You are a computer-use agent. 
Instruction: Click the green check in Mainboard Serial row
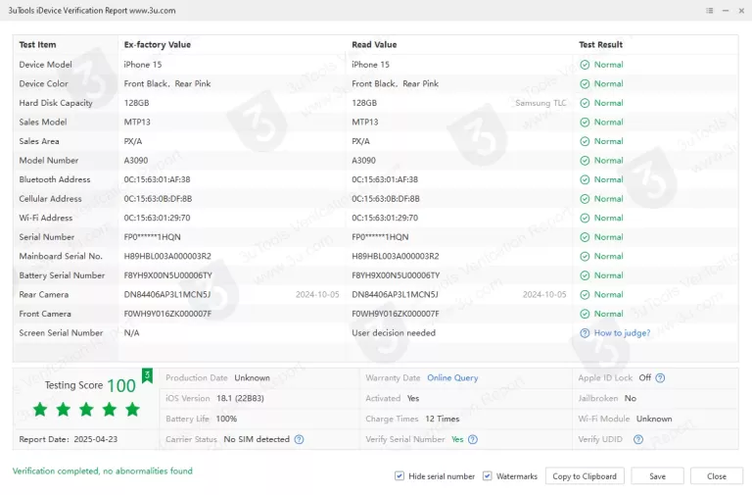click(x=585, y=257)
